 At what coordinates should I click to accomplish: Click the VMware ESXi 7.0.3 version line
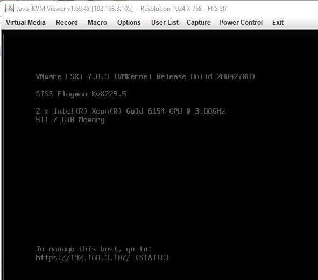tap(145, 76)
